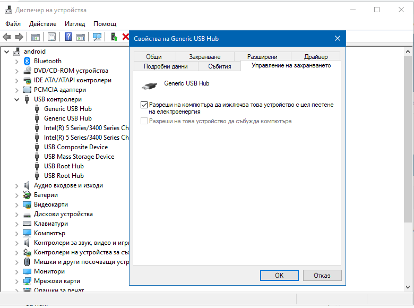The width and height of the screenshot is (414, 308).
Task: Expand IDE ATA/ATAPI контролери category
Action: (17, 81)
